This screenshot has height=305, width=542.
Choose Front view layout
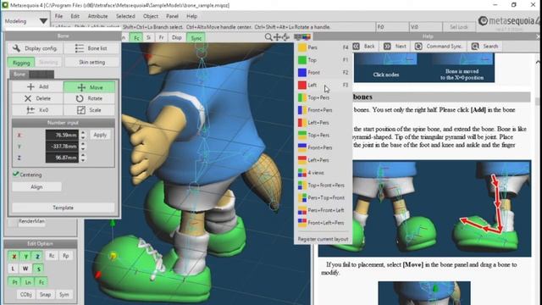tap(324, 73)
